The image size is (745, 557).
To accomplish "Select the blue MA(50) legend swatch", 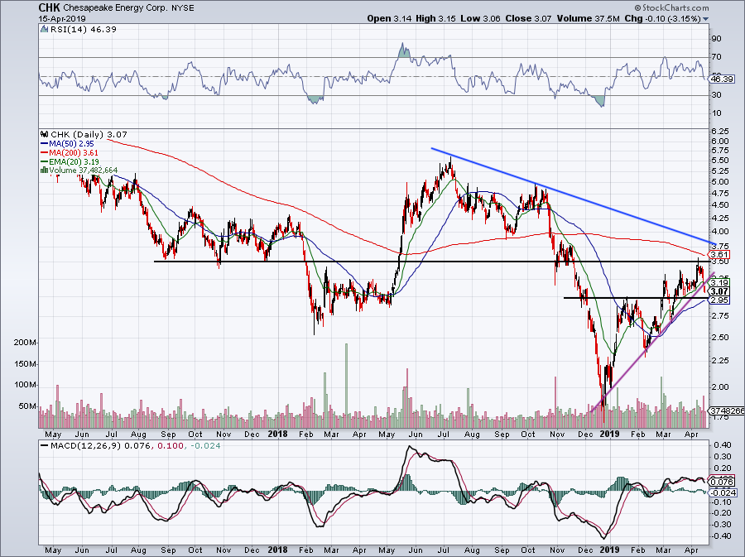I will click(x=44, y=144).
